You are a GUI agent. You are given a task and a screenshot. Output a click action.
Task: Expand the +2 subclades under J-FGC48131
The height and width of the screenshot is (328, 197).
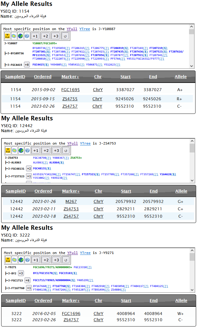[29, 169]
